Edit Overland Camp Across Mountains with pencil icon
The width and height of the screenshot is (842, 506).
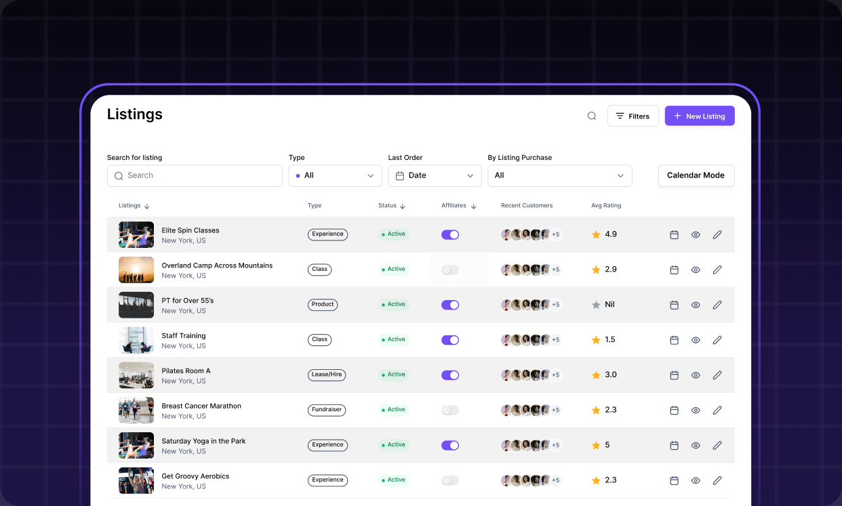pyautogui.click(x=717, y=270)
